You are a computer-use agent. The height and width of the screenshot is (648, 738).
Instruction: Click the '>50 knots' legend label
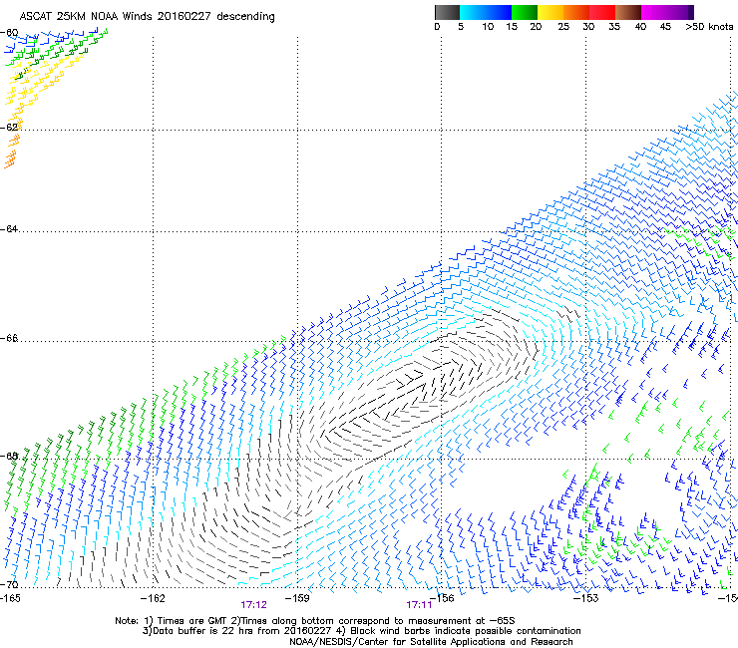pyautogui.click(x=709, y=27)
